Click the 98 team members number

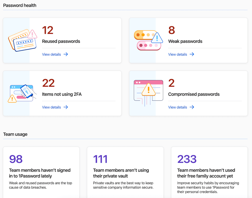[16, 159]
